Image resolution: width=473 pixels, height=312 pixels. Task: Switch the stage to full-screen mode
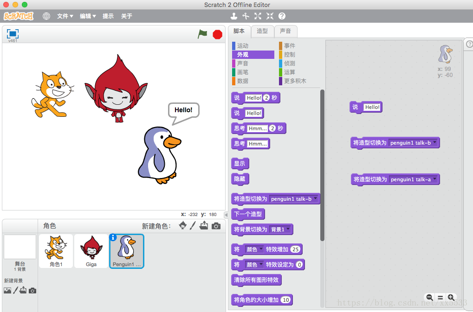(x=13, y=34)
